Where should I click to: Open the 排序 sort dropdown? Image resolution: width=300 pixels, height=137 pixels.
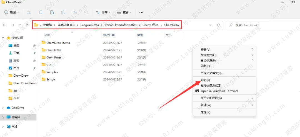[103, 12]
